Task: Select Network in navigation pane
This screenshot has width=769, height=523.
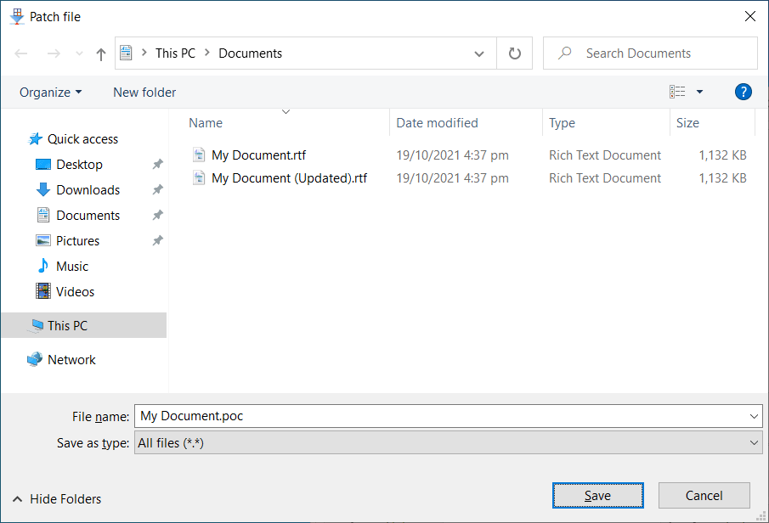Action: point(71,360)
